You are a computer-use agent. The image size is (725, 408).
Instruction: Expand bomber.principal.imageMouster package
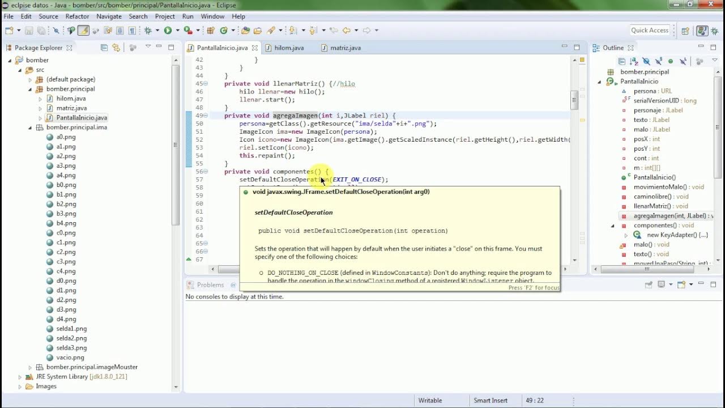pyautogui.click(x=31, y=367)
